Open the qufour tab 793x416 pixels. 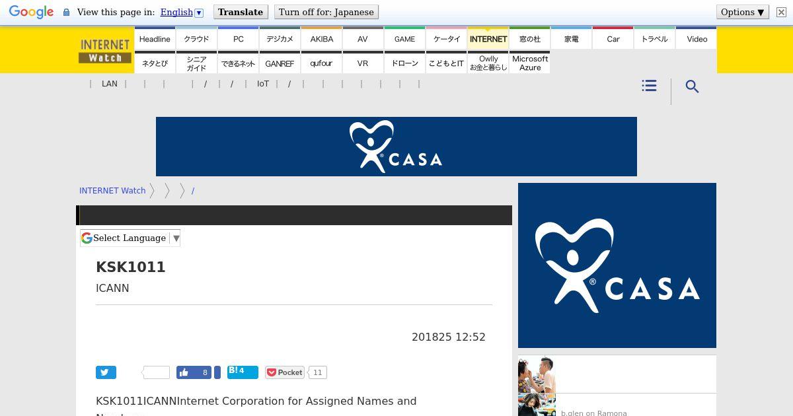[x=321, y=62]
